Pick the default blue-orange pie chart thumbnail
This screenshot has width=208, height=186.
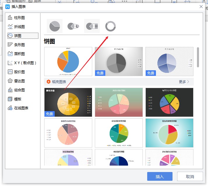click(x=68, y=62)
